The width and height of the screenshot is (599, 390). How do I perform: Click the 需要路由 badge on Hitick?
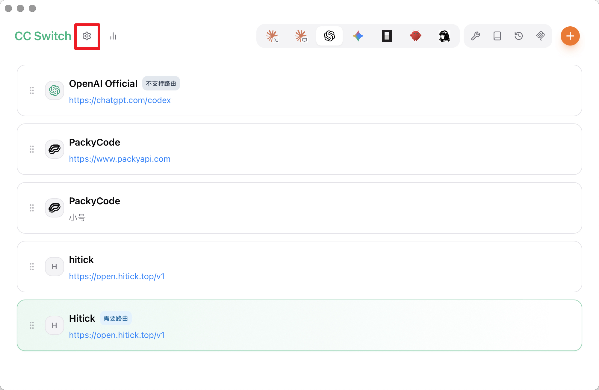click(x=116, y=318)
